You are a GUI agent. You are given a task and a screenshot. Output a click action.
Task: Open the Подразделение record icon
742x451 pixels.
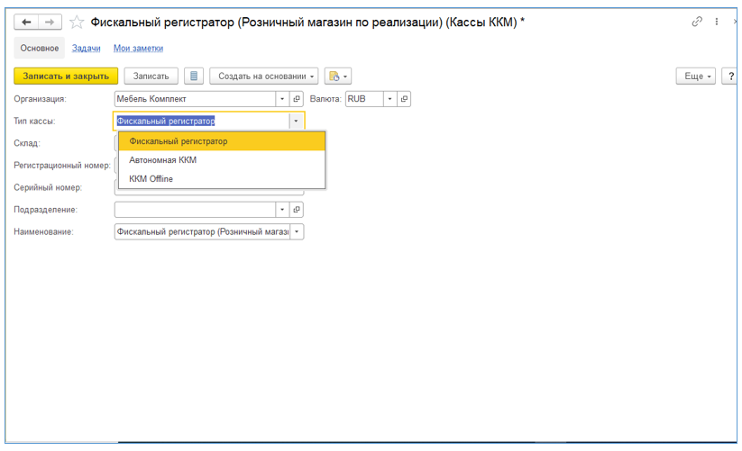(297, 210)
